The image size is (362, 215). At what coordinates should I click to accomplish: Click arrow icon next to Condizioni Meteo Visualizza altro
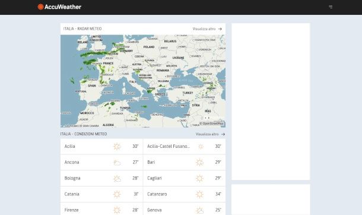tap(223, 134)
